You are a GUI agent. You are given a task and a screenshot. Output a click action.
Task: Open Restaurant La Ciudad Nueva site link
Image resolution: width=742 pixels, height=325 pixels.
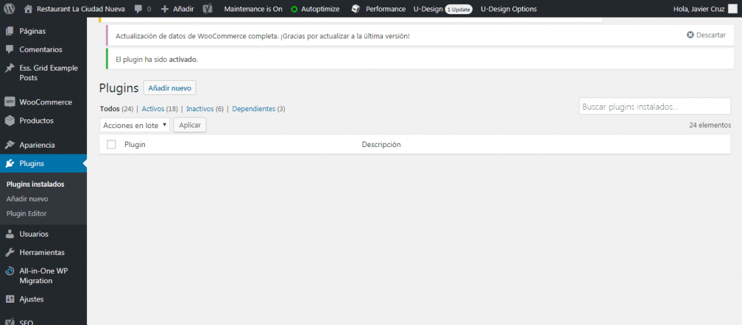[81, 9]
